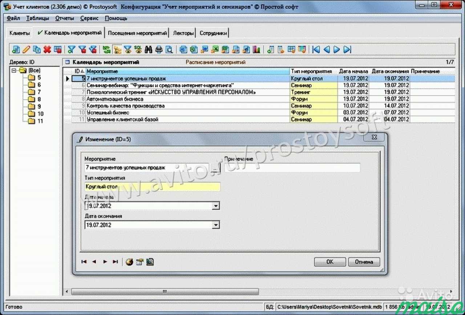This screenshot has height=315, width=465.
Task: Click the Мероприятие text field in dialog
Action: [x=147, y=168]
